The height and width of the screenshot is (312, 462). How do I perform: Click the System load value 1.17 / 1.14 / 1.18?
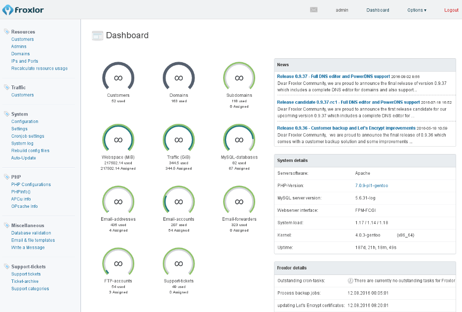point(372,223)
